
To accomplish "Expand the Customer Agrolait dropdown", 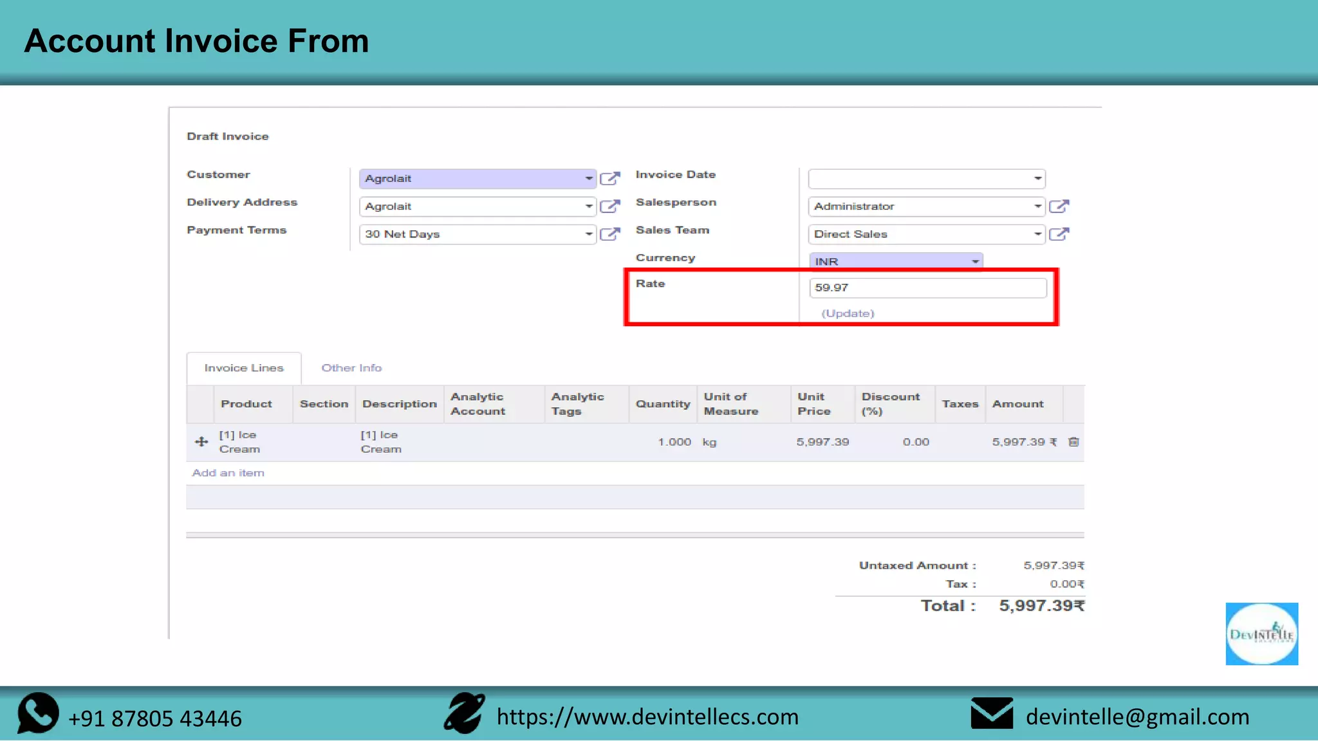I will pyautogui.click(x=588, y=178).
